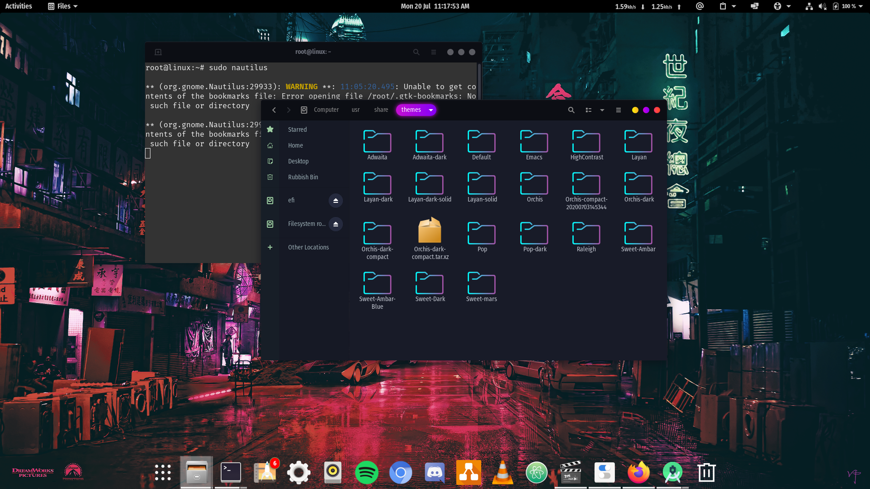Open Rubbish Bin in sidebar
The height and width of the screenshot is (489, 870).
pos(303,177)
